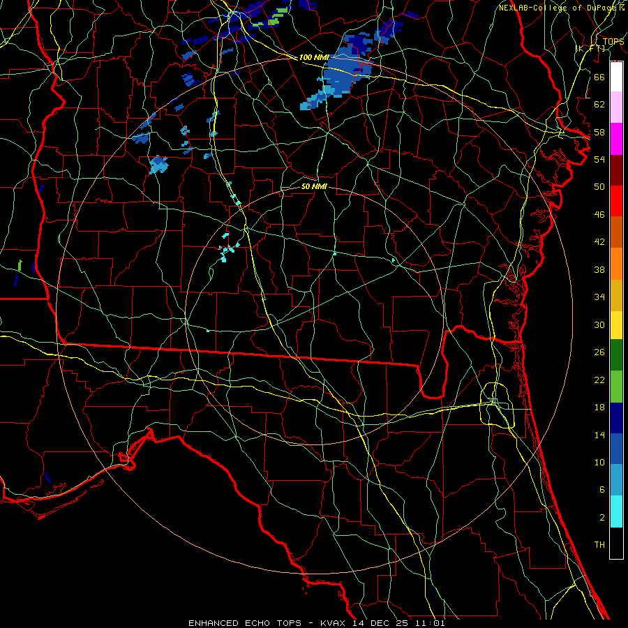Click the gold legend swatch
628x628 pixels.
[x=616, y=295]
